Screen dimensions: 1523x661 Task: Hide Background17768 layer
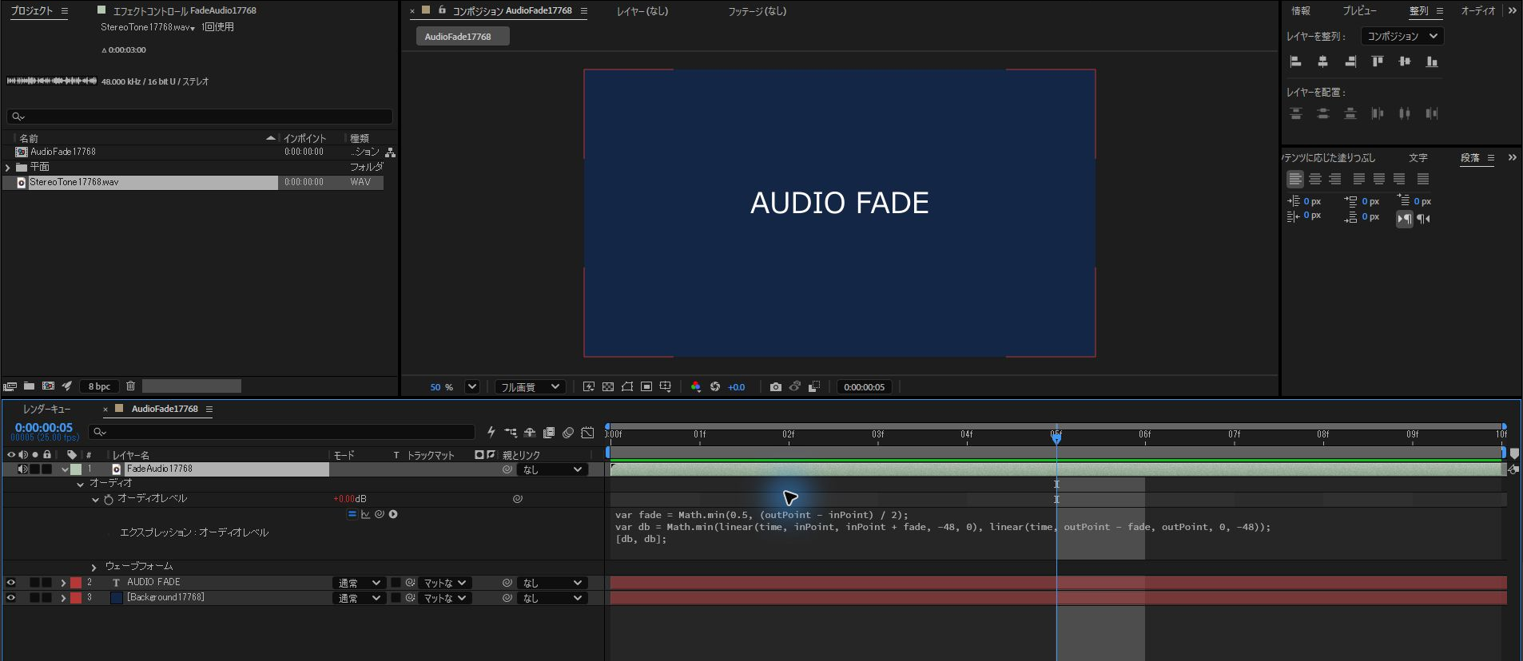[x=11, y=597]
